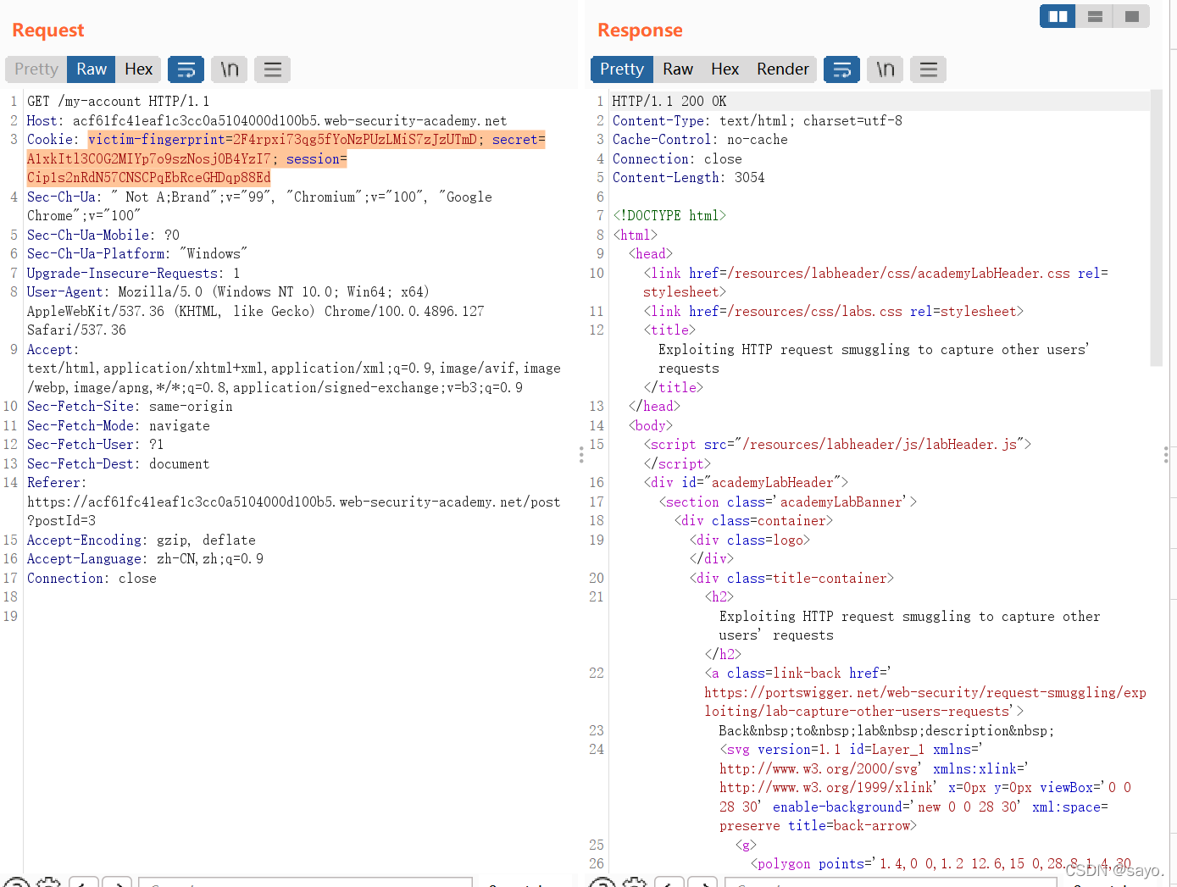Click the 'Referer:' header name
1177x887 pixels.
57,483
